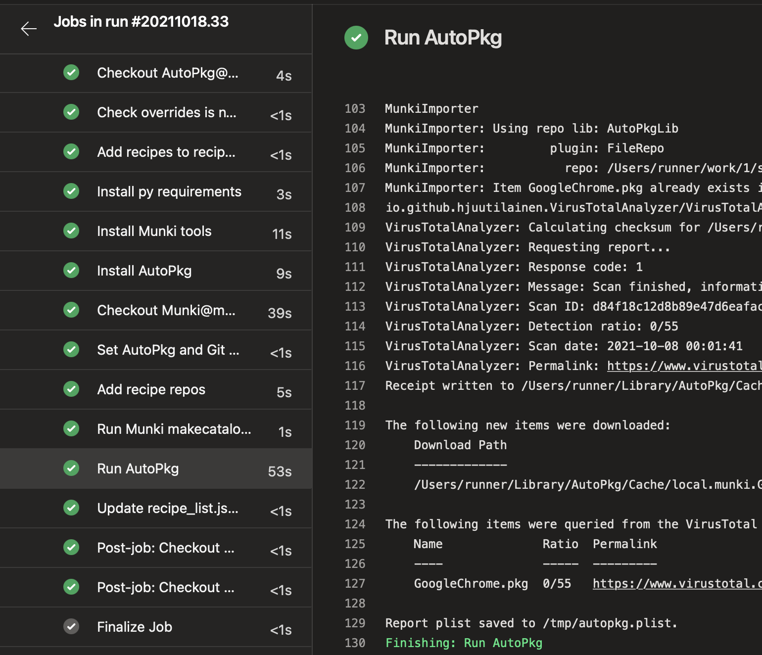Open the Update recipe_list.json step

[x=167, y=508]
